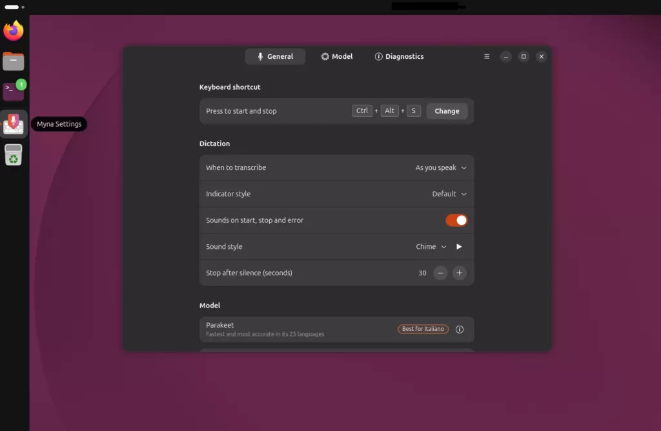661x431 pixels.
Task: Open Firefox from the dock
Action: [14, 30]
